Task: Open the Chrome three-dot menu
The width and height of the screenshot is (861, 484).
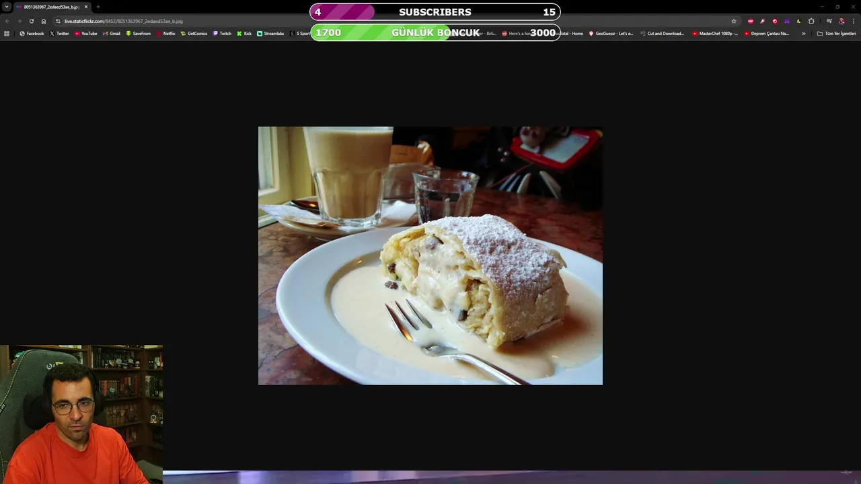Action: pos(853,21)
